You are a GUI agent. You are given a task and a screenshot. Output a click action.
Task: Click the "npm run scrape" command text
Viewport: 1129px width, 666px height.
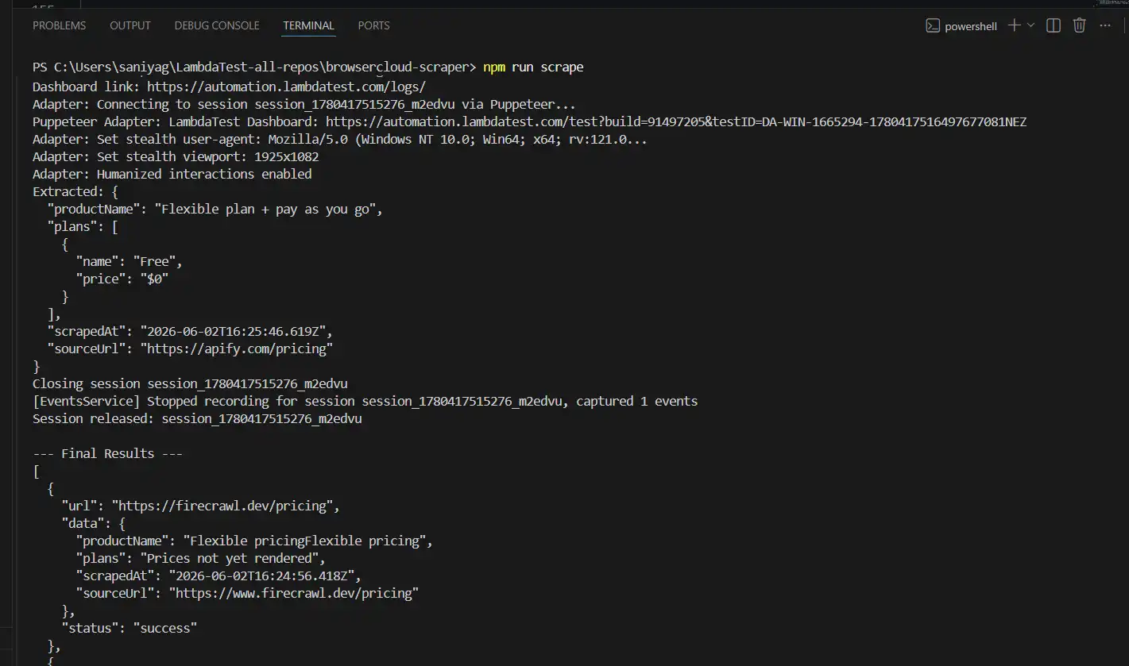533,67
